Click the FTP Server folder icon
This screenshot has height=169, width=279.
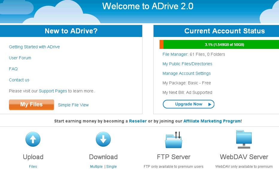[174, 139]
